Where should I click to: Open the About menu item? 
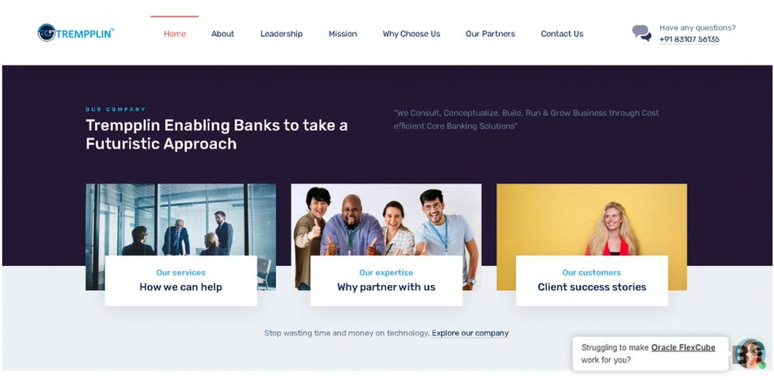pyautogui.click(x=223, y=34)
